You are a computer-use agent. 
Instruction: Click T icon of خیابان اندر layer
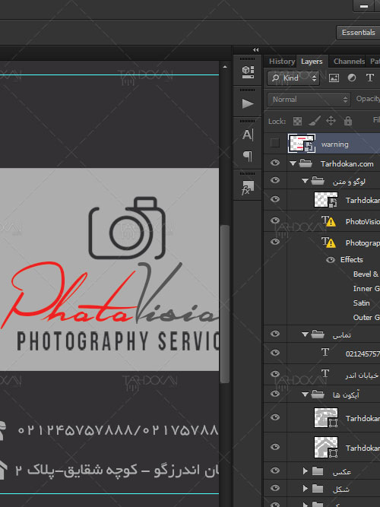(325, 373)
